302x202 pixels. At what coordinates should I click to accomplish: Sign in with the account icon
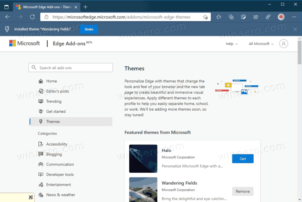[x=283, y=44]
